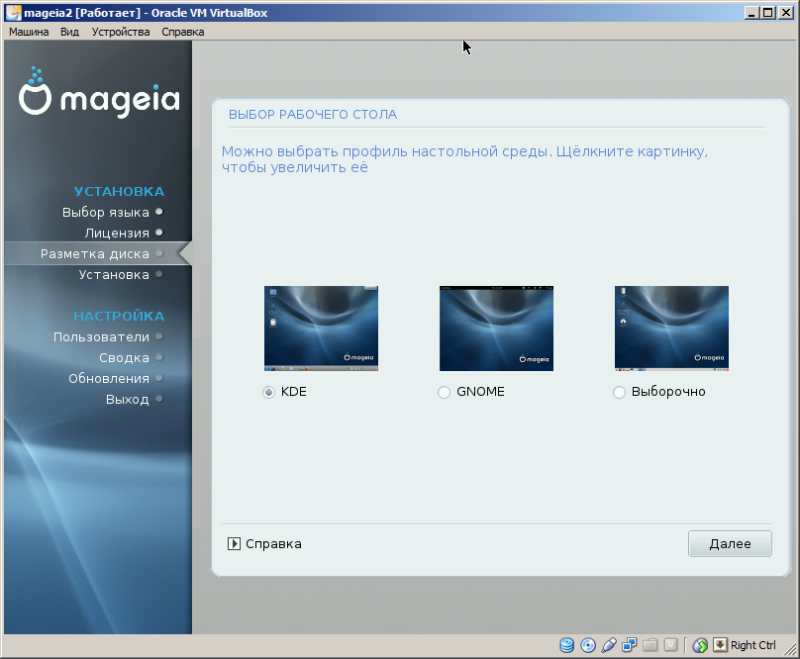Open the Вид menu
The height and width of the screenshot is (659, 800).
click(x=69, y=32)
